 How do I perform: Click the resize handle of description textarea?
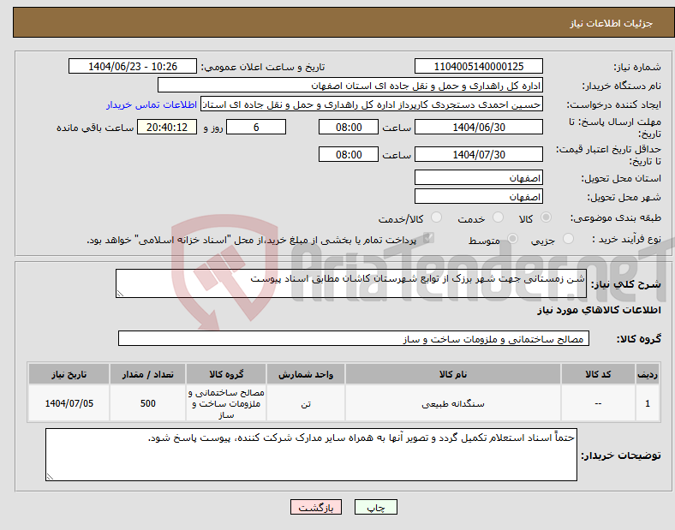[120, 294]
